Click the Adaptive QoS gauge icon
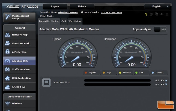The width and height of the screenshot is (176, 111). tap(7, 61)
